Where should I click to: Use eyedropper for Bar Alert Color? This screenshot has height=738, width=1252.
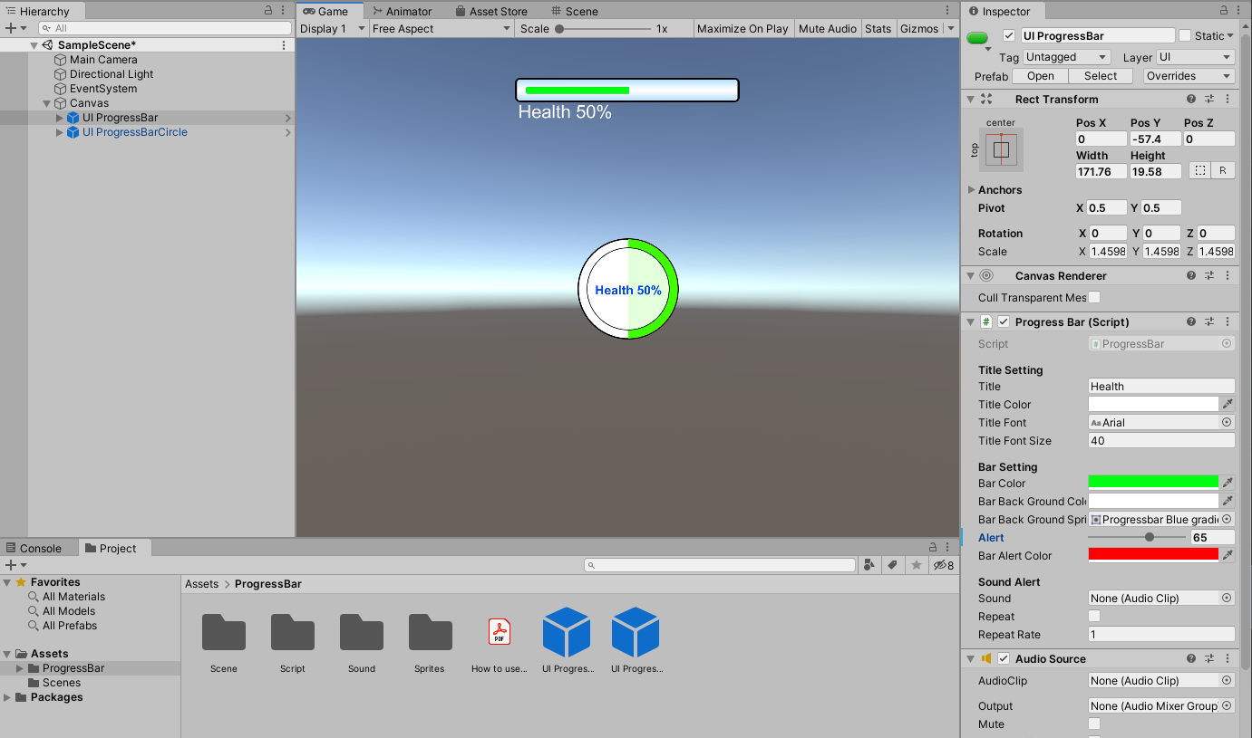click(1228, 556)
